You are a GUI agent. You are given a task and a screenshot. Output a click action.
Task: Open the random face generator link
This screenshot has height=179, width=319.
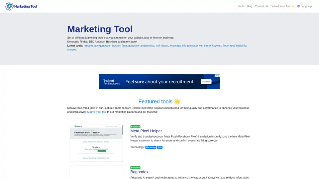97,46
